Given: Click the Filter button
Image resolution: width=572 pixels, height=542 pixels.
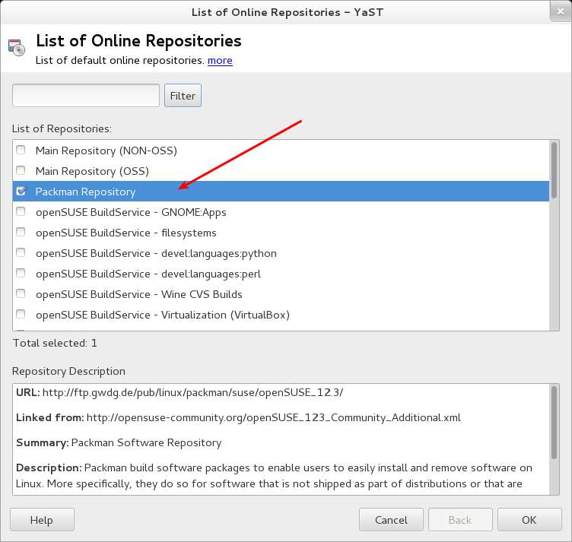Looking at the screenshot, I should [183, 96].
